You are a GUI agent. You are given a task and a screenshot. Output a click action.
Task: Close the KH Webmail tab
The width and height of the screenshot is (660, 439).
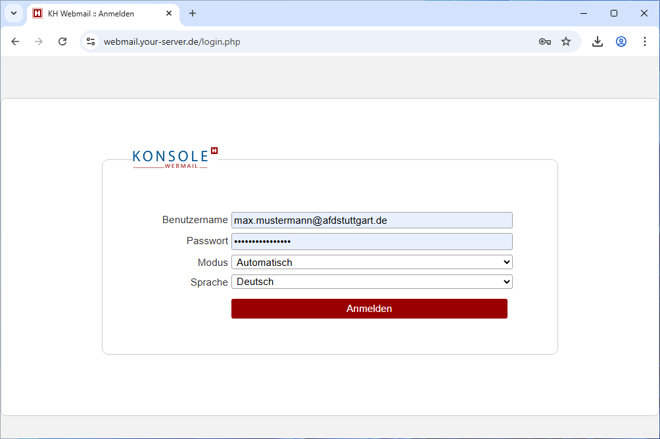point(169,13)
